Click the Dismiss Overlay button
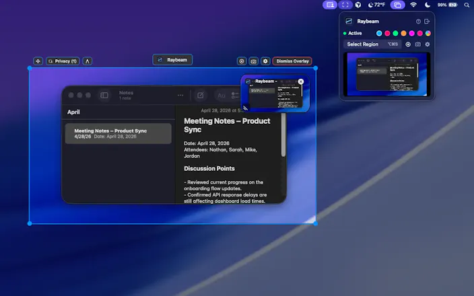 pyautogui.click(x=292, y=61)
